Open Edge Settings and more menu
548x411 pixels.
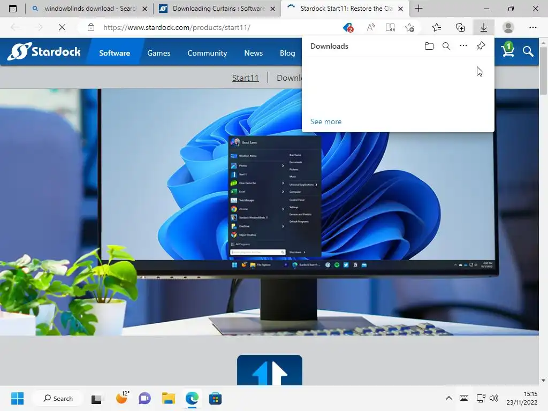(x=532, y=27)
